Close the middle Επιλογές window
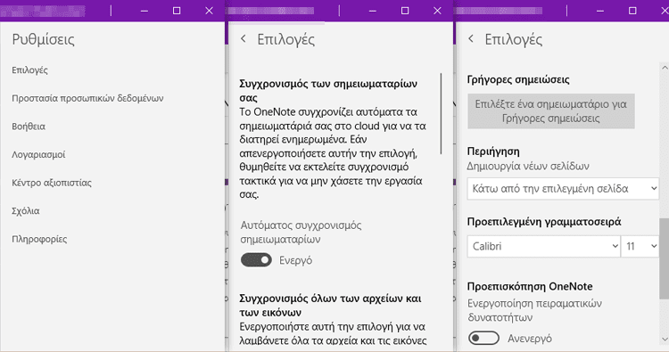This screenshot has height=352, width=669. [x=437, y=11]
